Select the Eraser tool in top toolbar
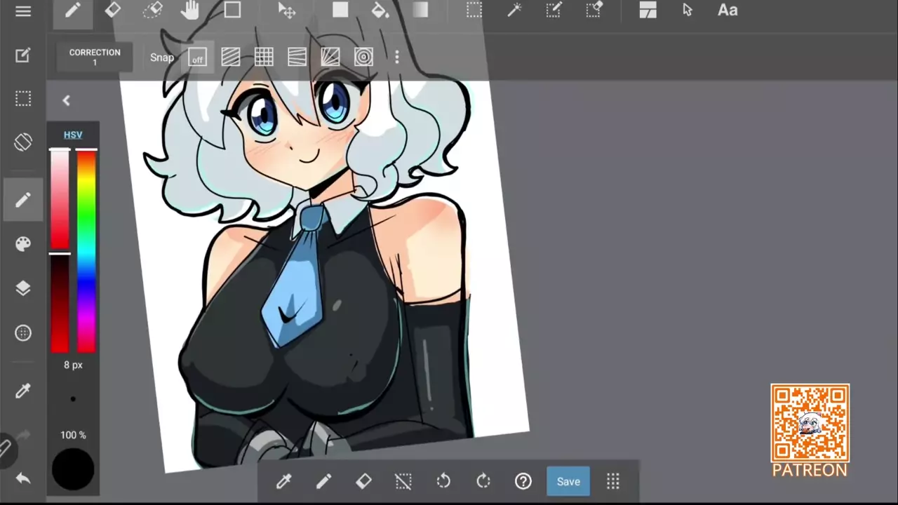 click(112, 11)
